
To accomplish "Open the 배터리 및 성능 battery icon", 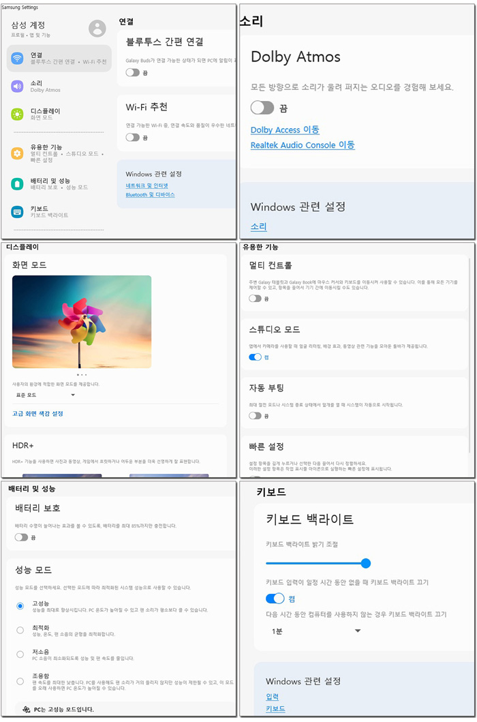I will click(18, 183).
